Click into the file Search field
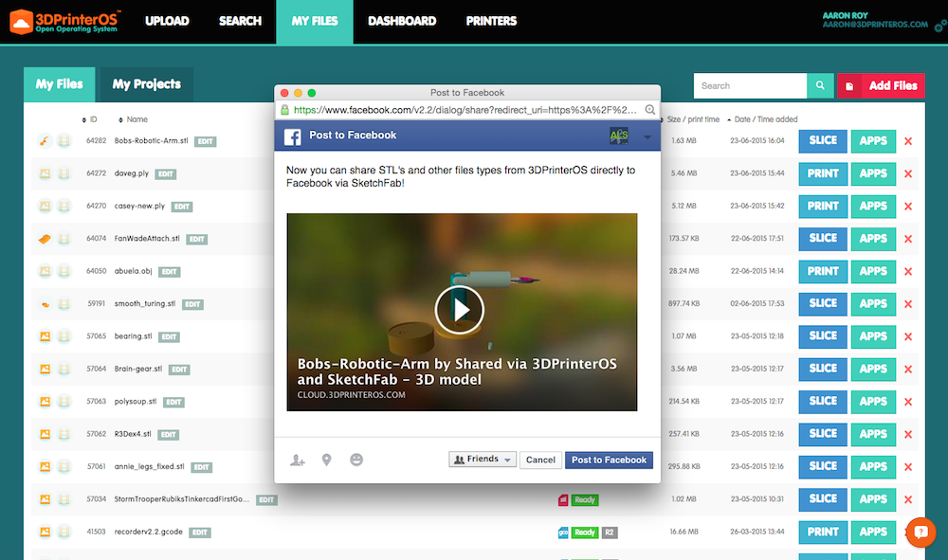948x560 pixels. pos(750,86)
